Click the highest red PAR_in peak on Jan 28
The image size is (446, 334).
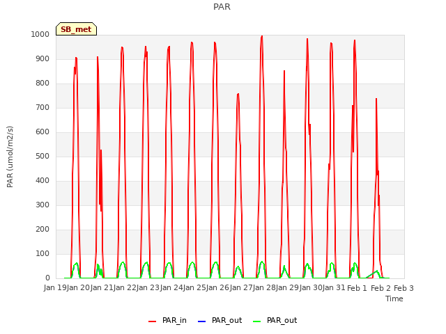(262, 36)
